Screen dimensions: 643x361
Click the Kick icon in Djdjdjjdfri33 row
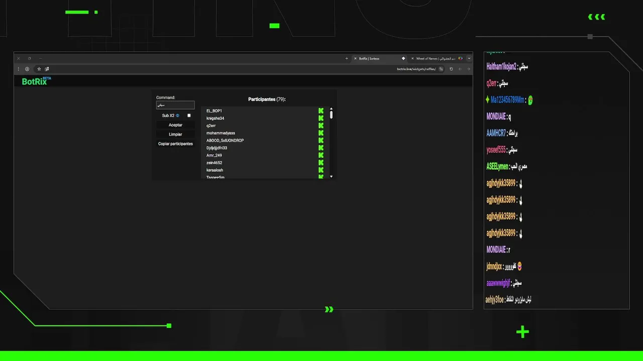(x=321, y=148)
